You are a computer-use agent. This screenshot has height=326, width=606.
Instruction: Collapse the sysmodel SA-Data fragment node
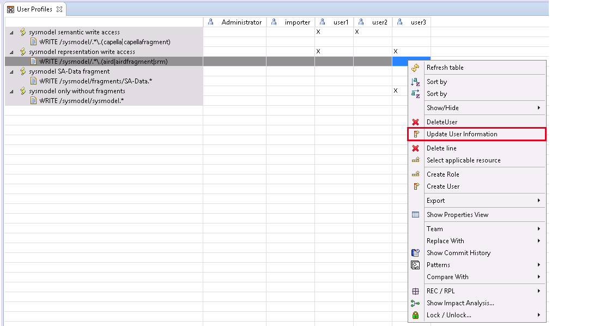[x=12, y=71]
